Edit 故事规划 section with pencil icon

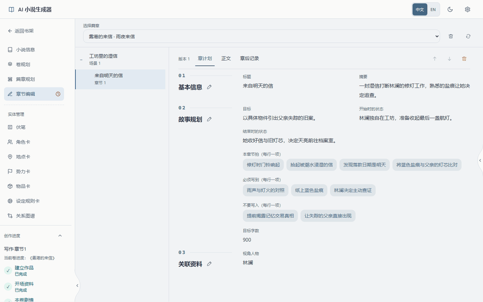tap(209, 119)
